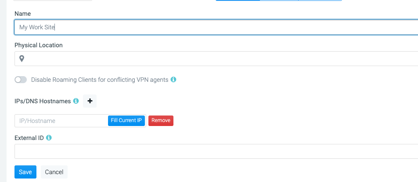418x182 pixels.
Task: Click the IPs/DNS Hostnames label
Action: pos(43,101)
